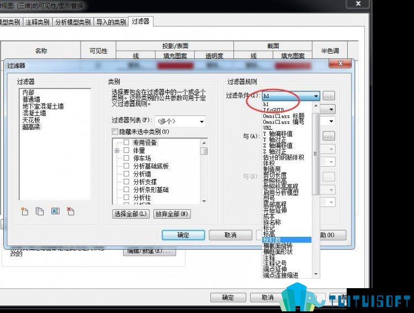414x313 pixels.
Task: Click 取消 in 过滤器 dialog
Action: pyautogui.click(x=231, y=235)
